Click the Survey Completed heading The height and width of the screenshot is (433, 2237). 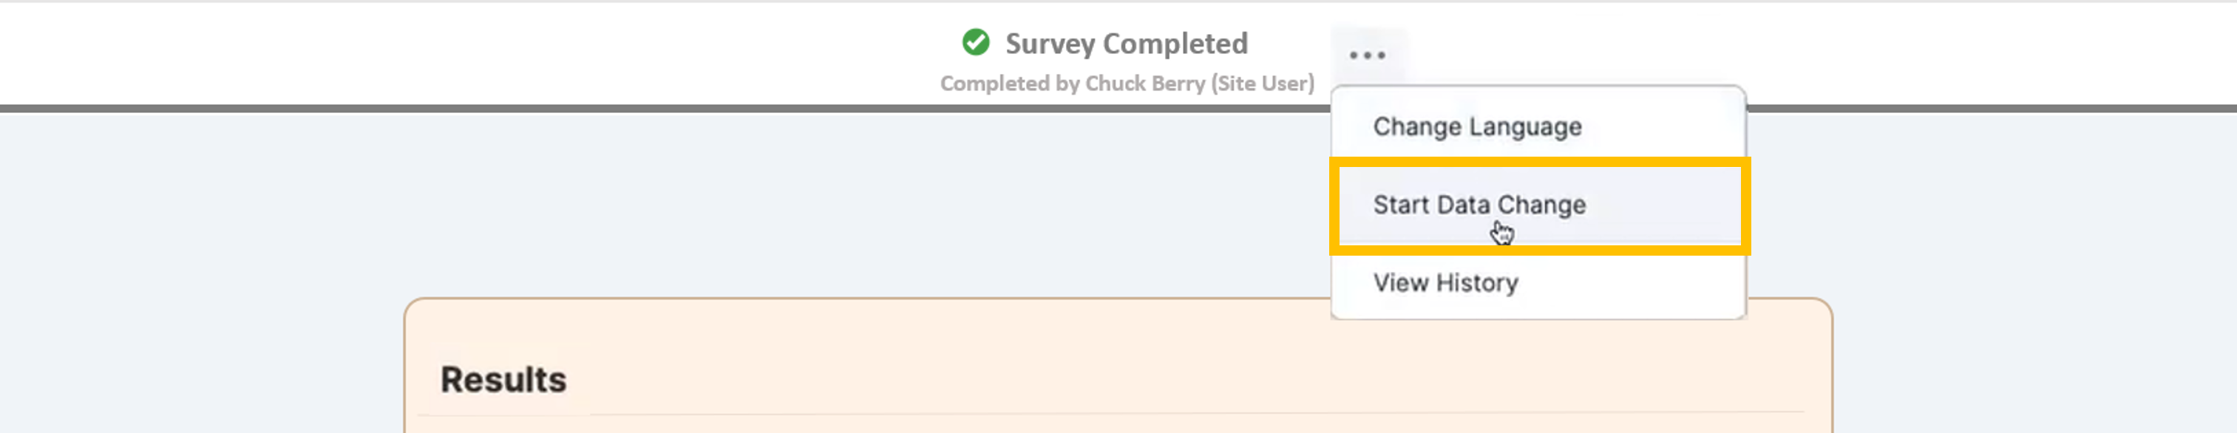[x=1125, y=44]
